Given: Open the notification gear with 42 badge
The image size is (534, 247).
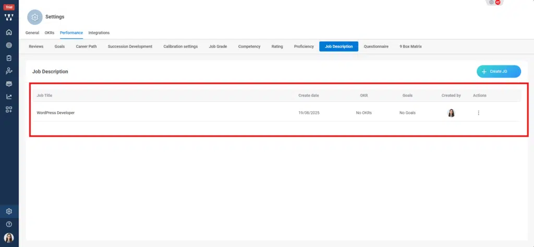Looking at the screenshot, I should (494, 2).
